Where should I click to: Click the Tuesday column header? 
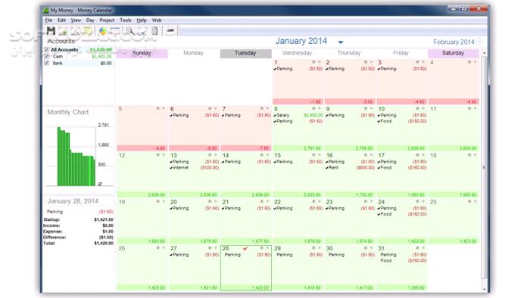pos(245,54)
